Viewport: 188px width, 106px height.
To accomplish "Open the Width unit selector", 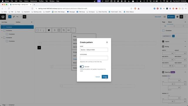I will coord(172,53).
